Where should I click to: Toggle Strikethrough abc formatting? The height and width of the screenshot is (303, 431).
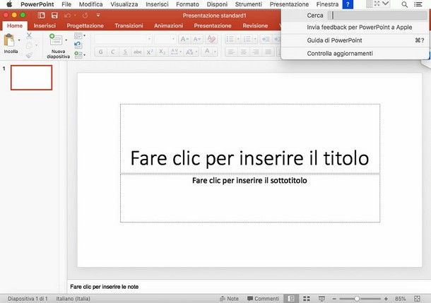point(138,52)
